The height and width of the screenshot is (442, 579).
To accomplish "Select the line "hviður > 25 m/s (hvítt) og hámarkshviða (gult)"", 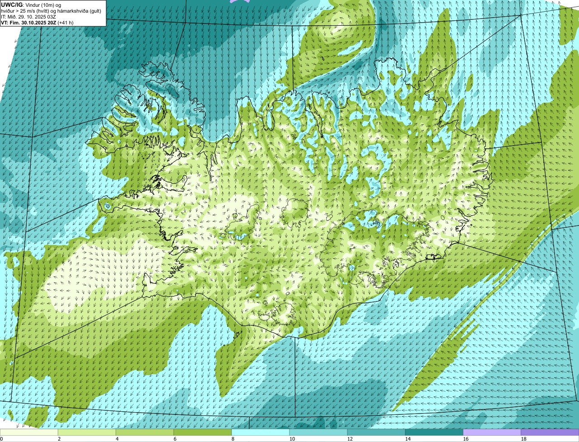I will tap(51, 10).
